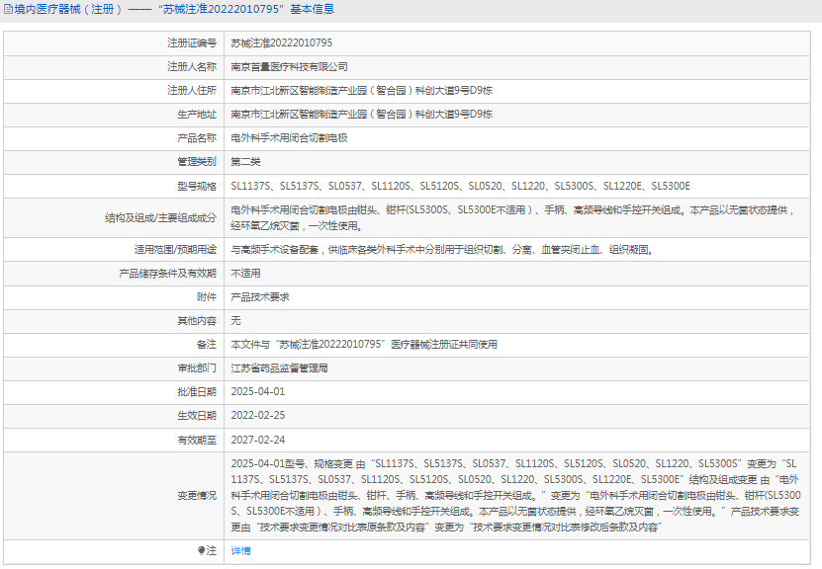The image size is (822, 569).
Task: Click the 备注 remark text
Action: [364, 345]
